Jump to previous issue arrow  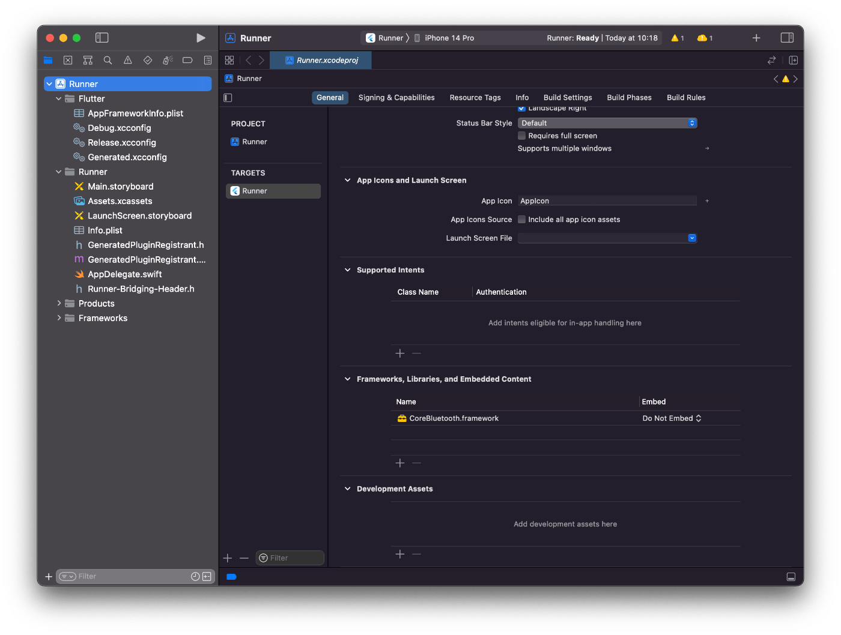pyautogui.click(x=776, y=79)
